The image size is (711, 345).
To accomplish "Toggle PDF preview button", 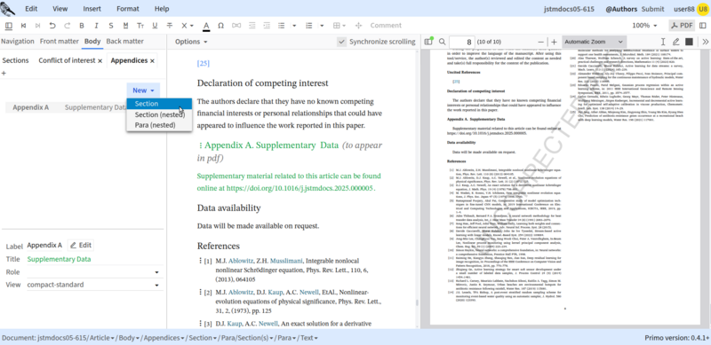I will (x=682, y=26).
